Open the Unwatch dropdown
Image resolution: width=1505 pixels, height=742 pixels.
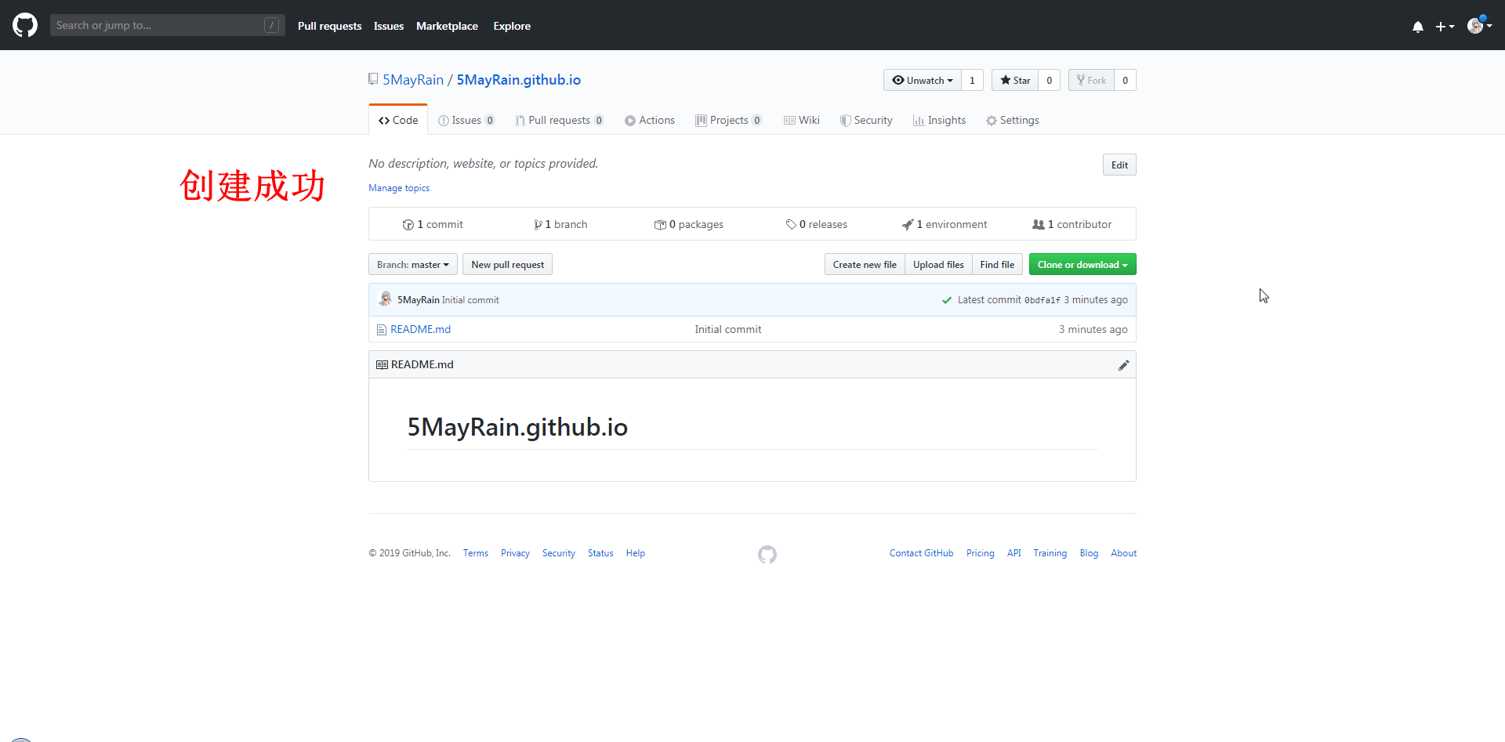923,80
